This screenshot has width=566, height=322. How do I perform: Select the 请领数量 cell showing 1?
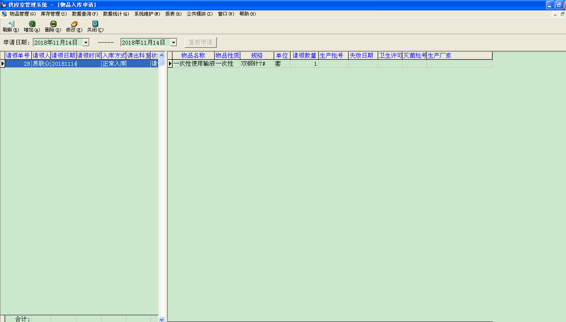click(305, 63)
